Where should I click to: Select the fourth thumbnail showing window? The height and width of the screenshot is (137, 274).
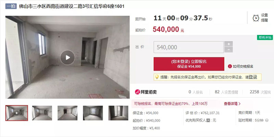tap(93, 113)
